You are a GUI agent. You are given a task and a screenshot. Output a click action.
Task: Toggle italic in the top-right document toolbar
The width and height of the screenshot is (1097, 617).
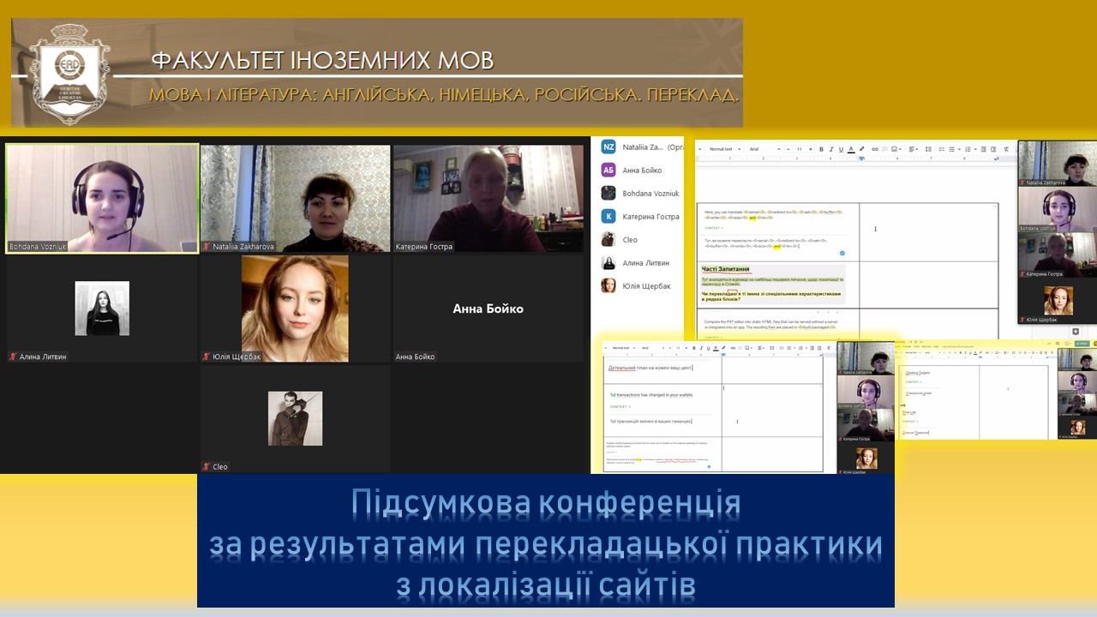(x=831, y=149)
